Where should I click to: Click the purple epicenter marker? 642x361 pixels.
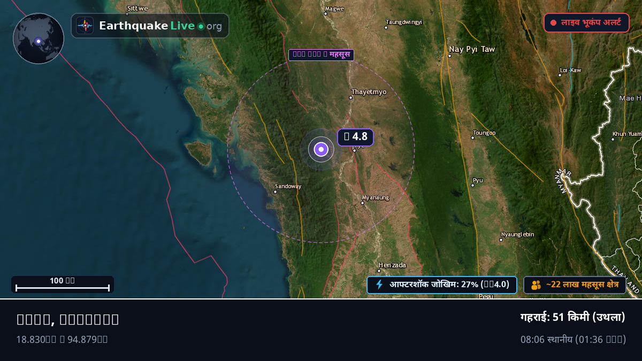point(321,149)
